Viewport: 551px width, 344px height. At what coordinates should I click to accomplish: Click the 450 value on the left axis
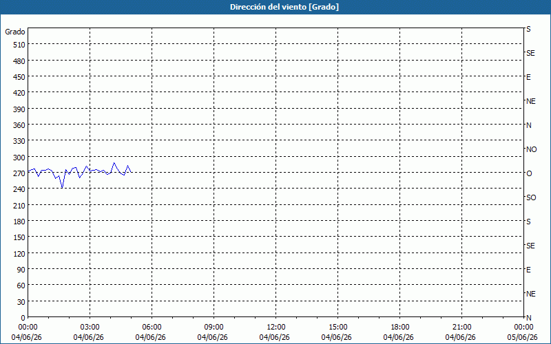(x=19, y=77)
